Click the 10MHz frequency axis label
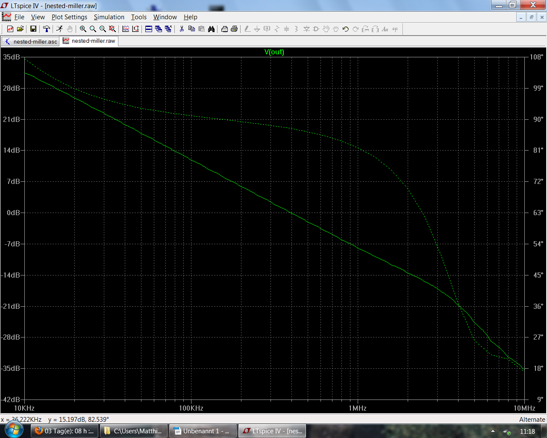The width and height of the screenshot is (547, 438). (x=524, y=408)
